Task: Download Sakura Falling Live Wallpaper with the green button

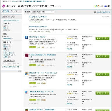Action: pos(102,56)
